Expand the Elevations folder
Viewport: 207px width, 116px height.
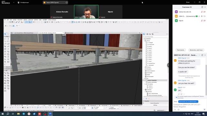click(144, 69)
